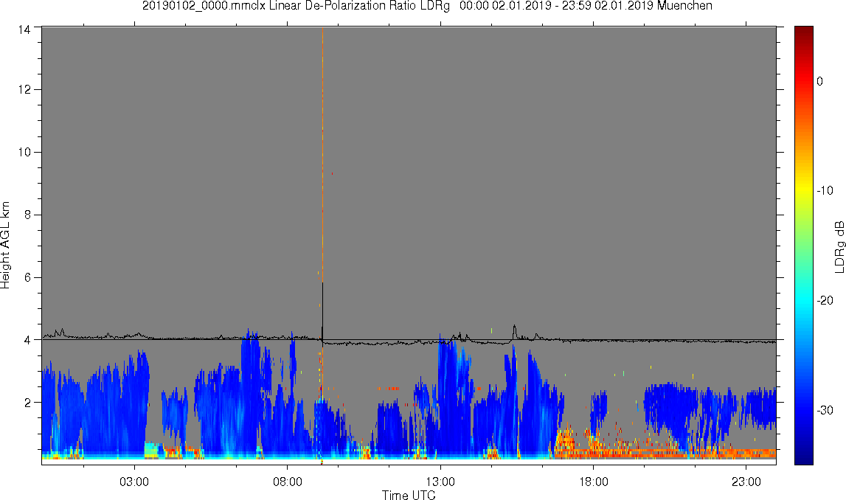This screenshot has height=500, width=846.
Task: Click the 0 value on colorbar scale
Action: point(820,81)
